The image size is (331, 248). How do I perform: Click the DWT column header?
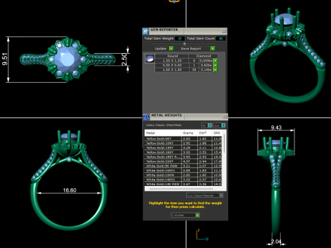pyautogui.click(x=205, y=133)
